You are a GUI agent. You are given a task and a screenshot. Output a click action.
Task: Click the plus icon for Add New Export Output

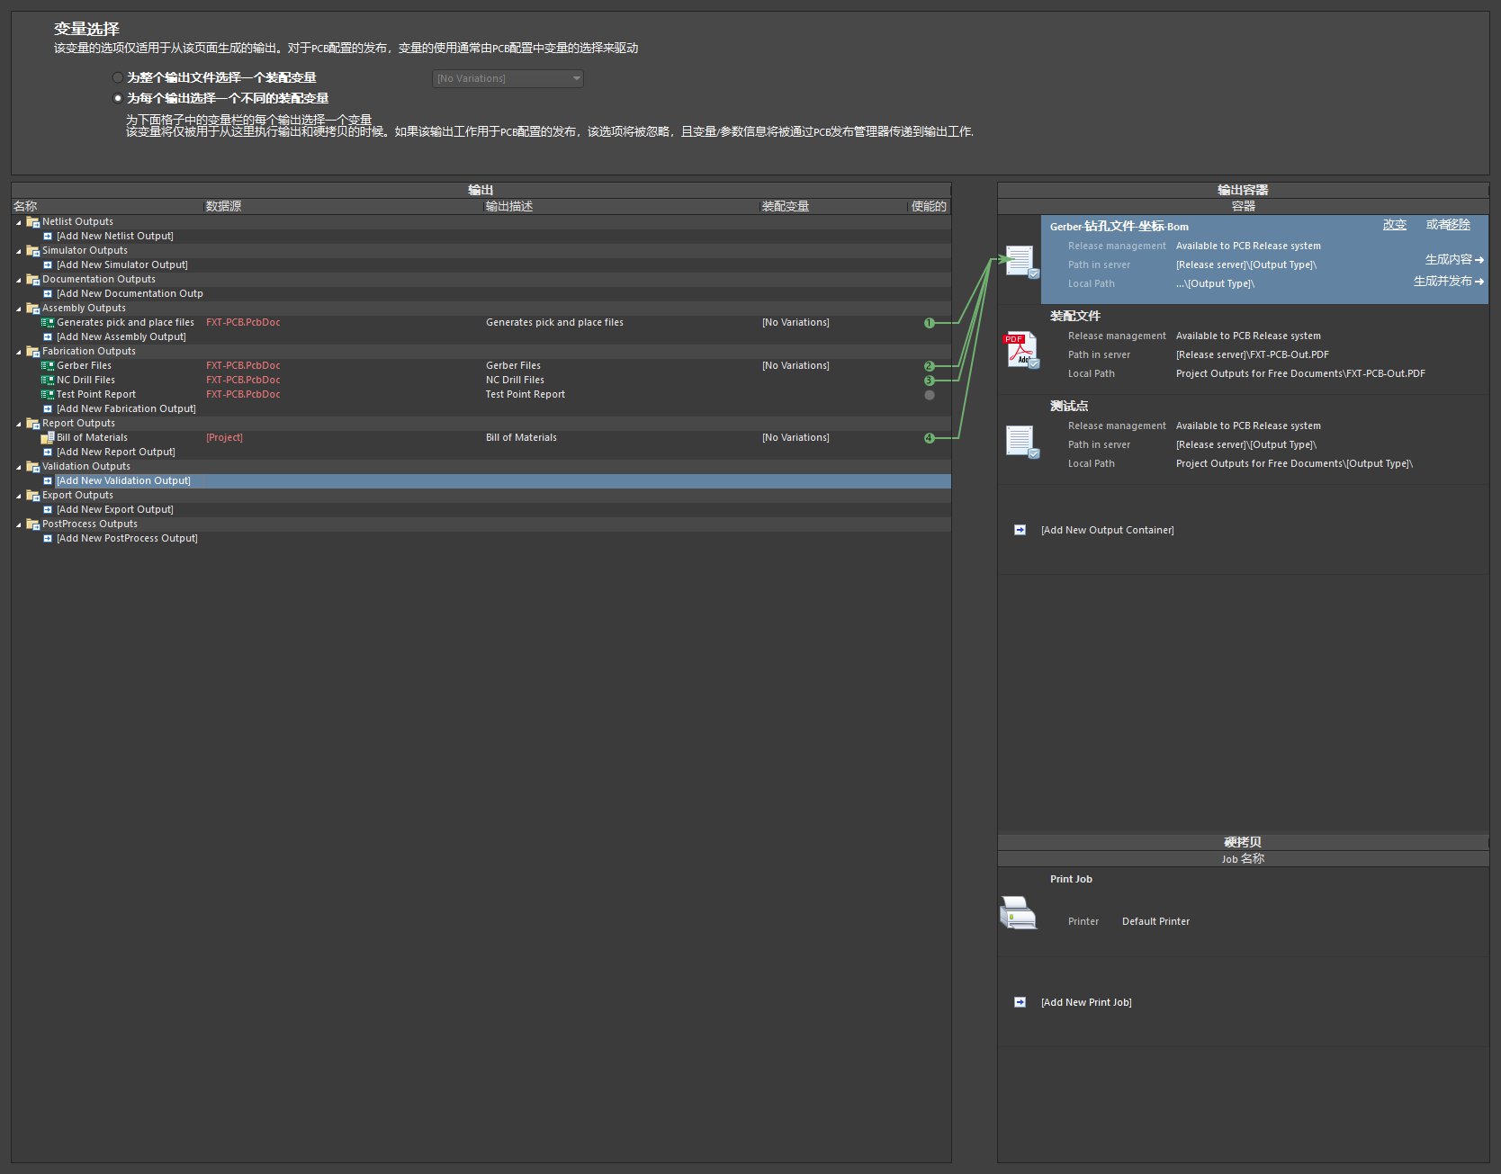48,509
